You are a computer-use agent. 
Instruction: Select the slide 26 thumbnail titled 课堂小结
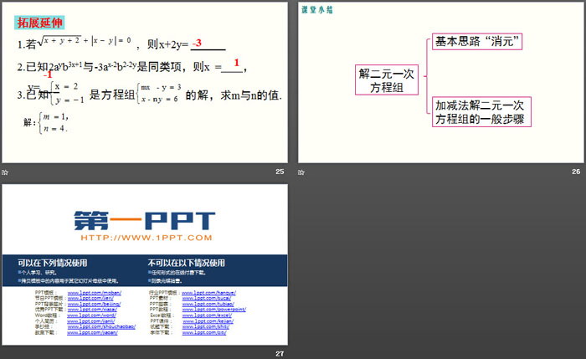(x=440, y=82)
